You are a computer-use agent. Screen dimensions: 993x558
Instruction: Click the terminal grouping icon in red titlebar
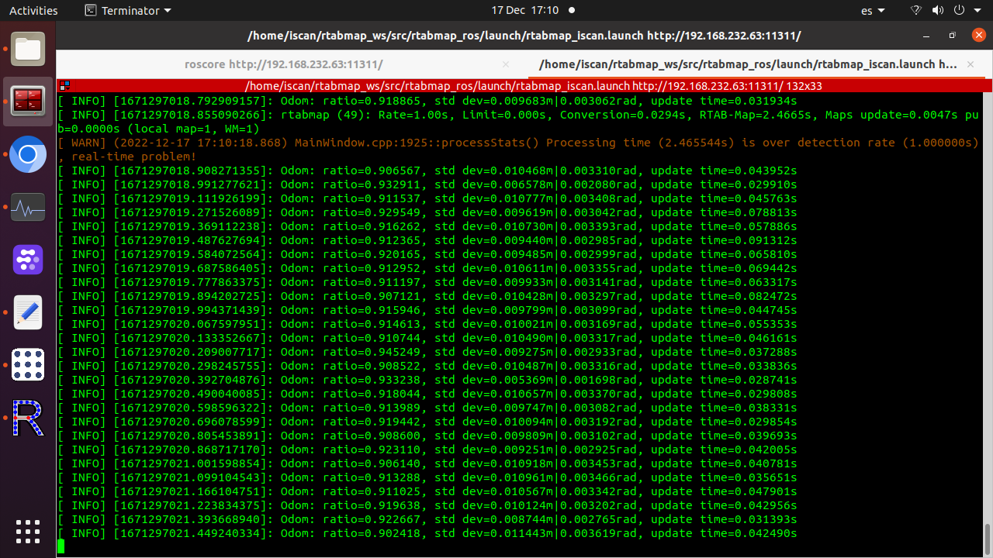[65, 86]
